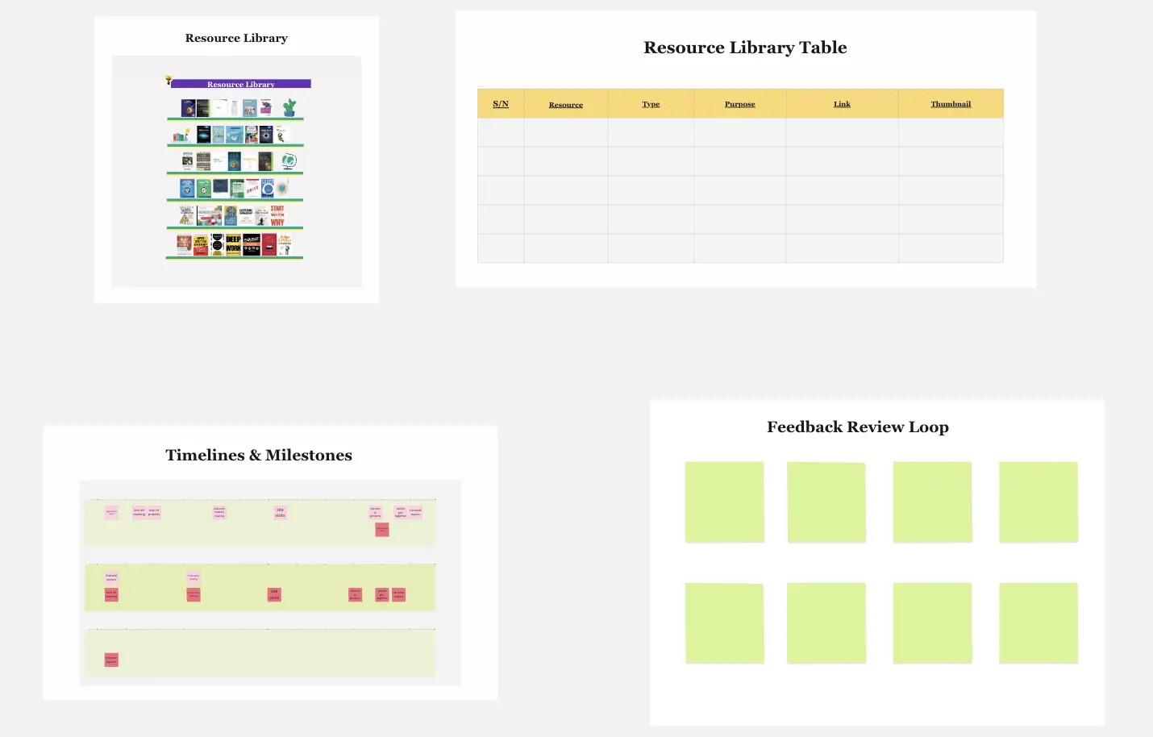This screenshot has width=1153, height=737.
Task: Click the S/N table column header
Action: (501, 104)
